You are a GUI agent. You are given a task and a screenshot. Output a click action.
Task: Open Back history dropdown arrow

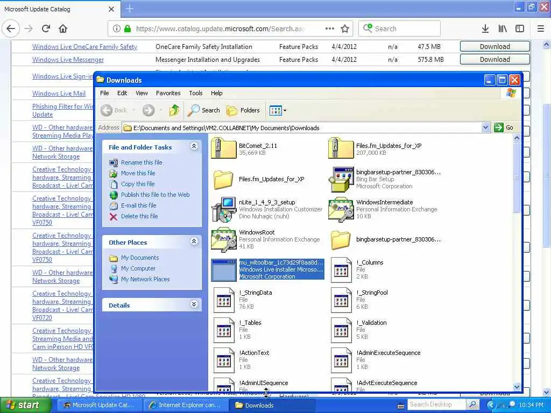133,110
